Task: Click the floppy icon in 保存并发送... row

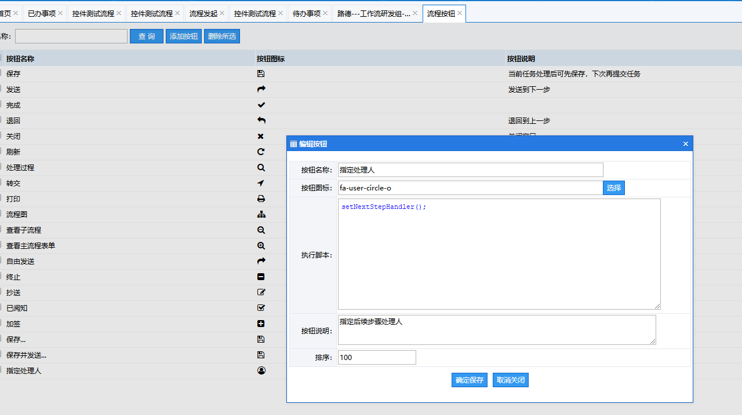Action: click(261, 355)
